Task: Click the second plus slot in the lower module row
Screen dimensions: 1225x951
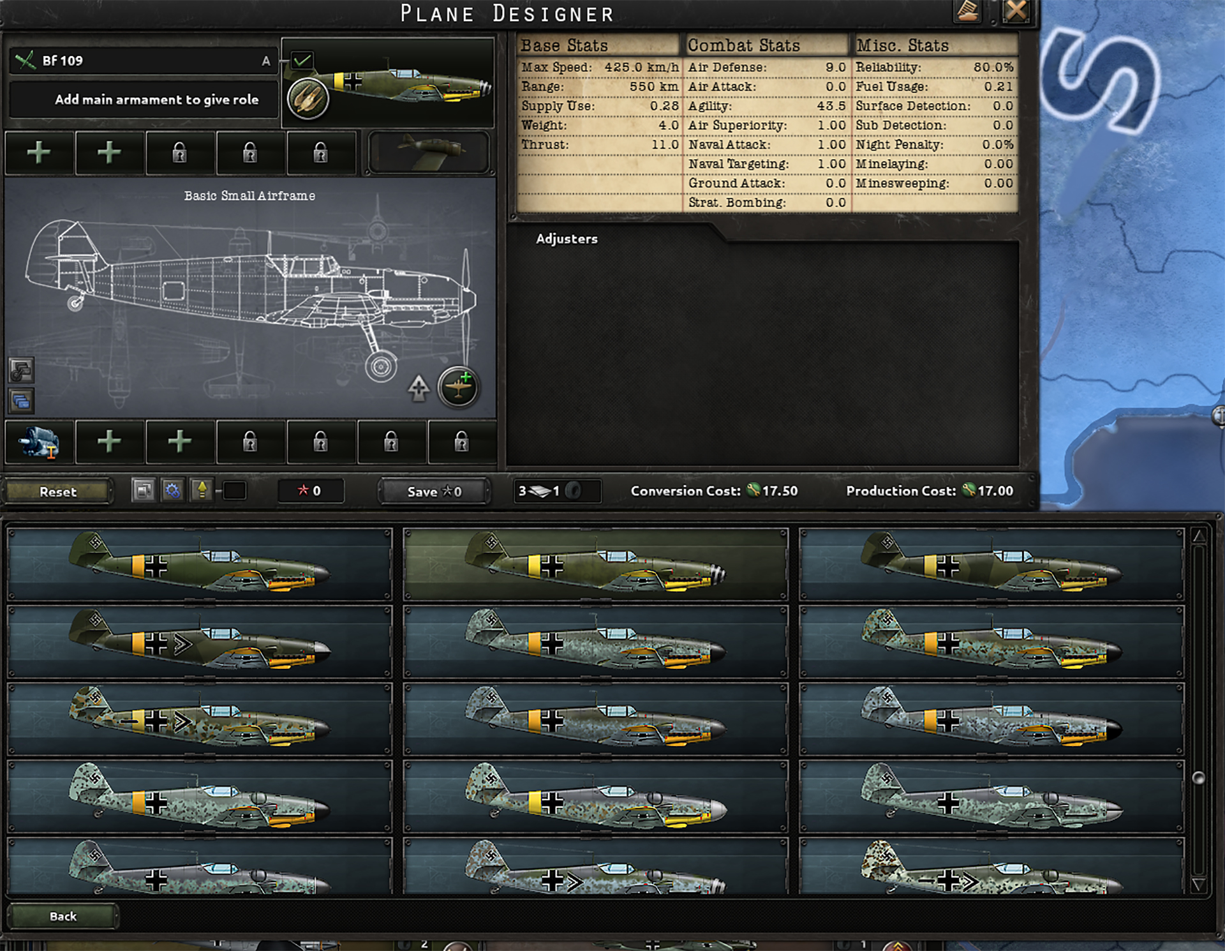Action: pyautogui.click(x=180, y=441)
